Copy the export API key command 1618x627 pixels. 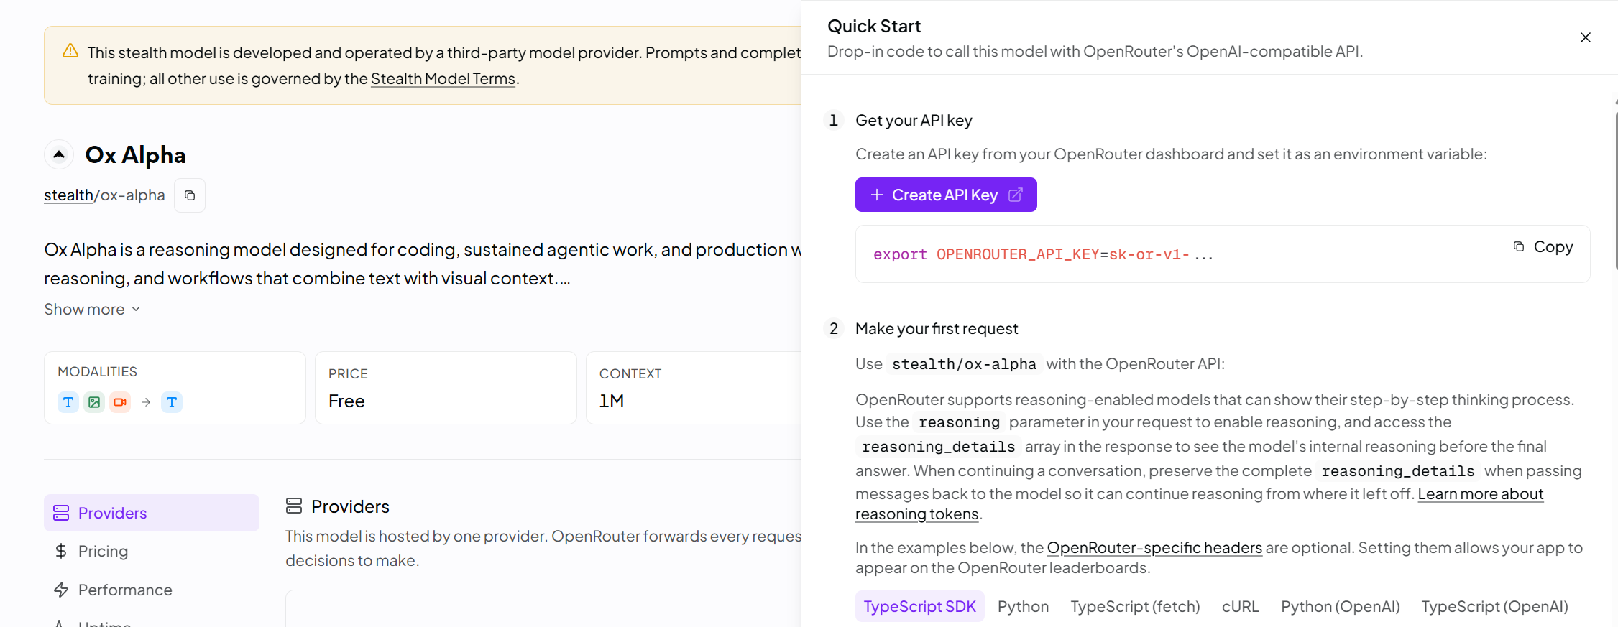point(1543,247)
